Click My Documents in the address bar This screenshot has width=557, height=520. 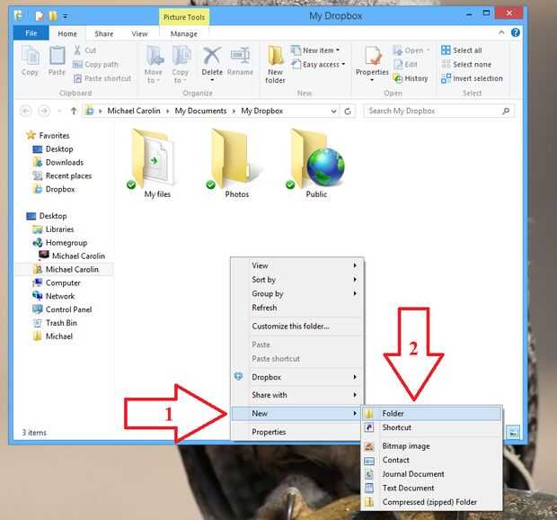click(x=200, y=111)
